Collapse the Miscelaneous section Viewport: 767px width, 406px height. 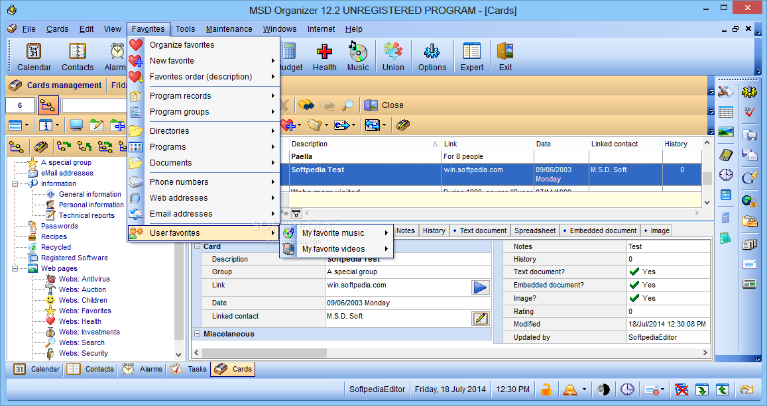[x=198, y=334]
